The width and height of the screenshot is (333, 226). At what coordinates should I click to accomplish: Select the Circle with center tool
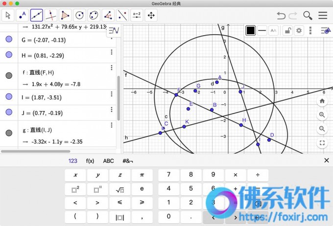79,15
